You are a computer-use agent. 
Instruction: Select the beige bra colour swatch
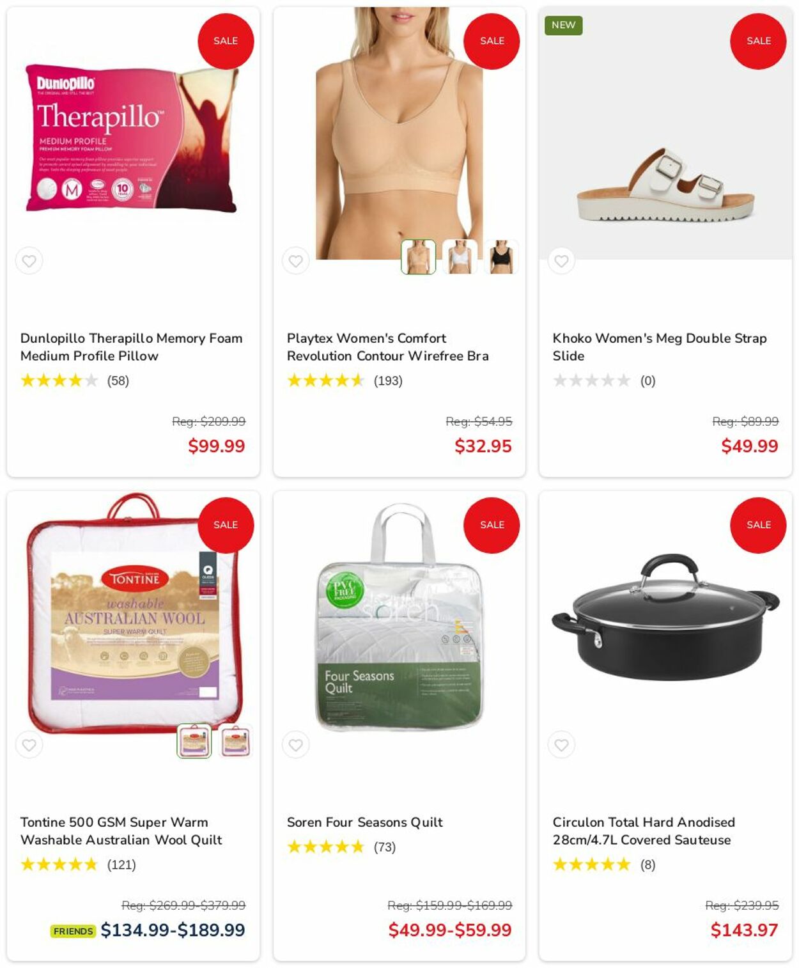point(418,257)
